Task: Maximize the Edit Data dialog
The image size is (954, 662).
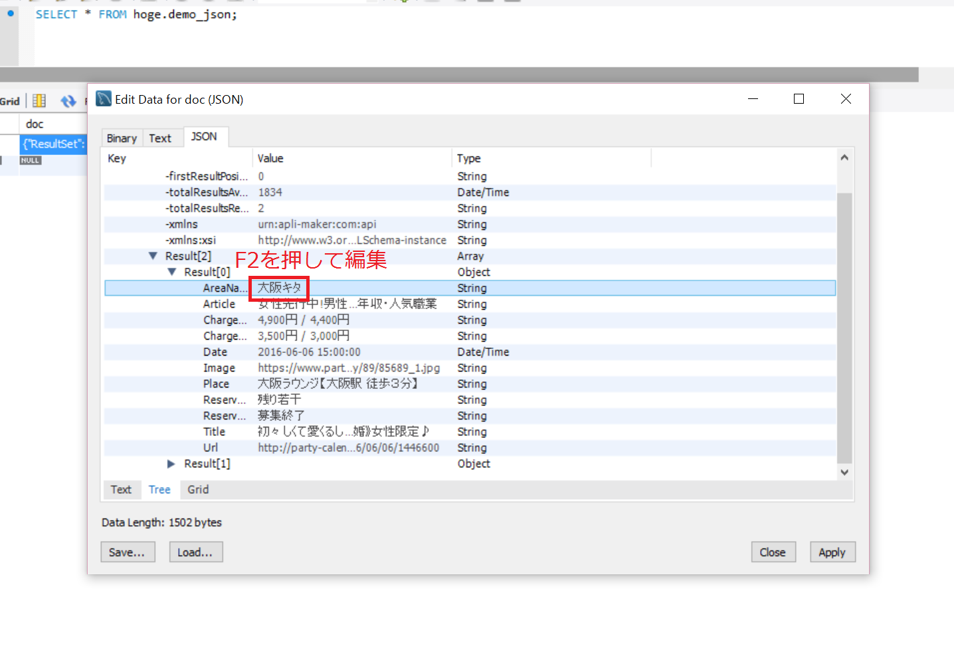Action: click(x=799, y=99)
